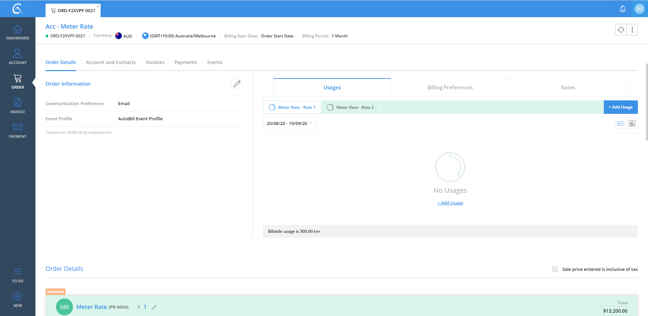
Task: Open the user profile avatar menu
Action: tap(639, 9)
